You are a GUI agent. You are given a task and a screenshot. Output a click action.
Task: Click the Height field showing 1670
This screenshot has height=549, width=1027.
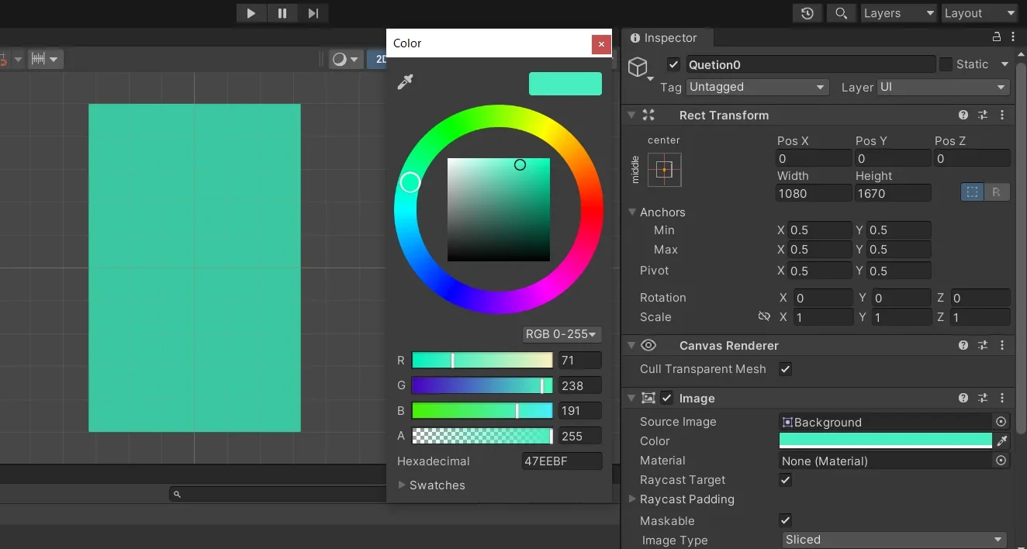click(x=893, y=193)
